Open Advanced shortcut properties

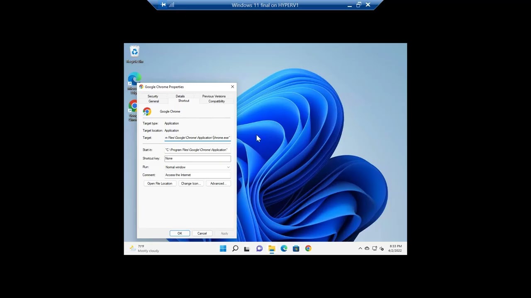pos(218,183)
